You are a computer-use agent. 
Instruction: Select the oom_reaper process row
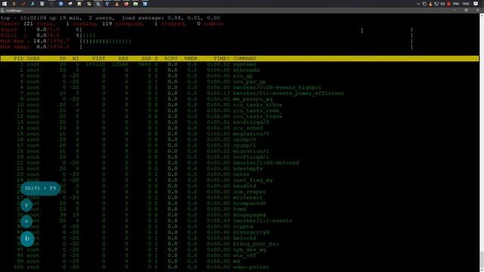240,192
